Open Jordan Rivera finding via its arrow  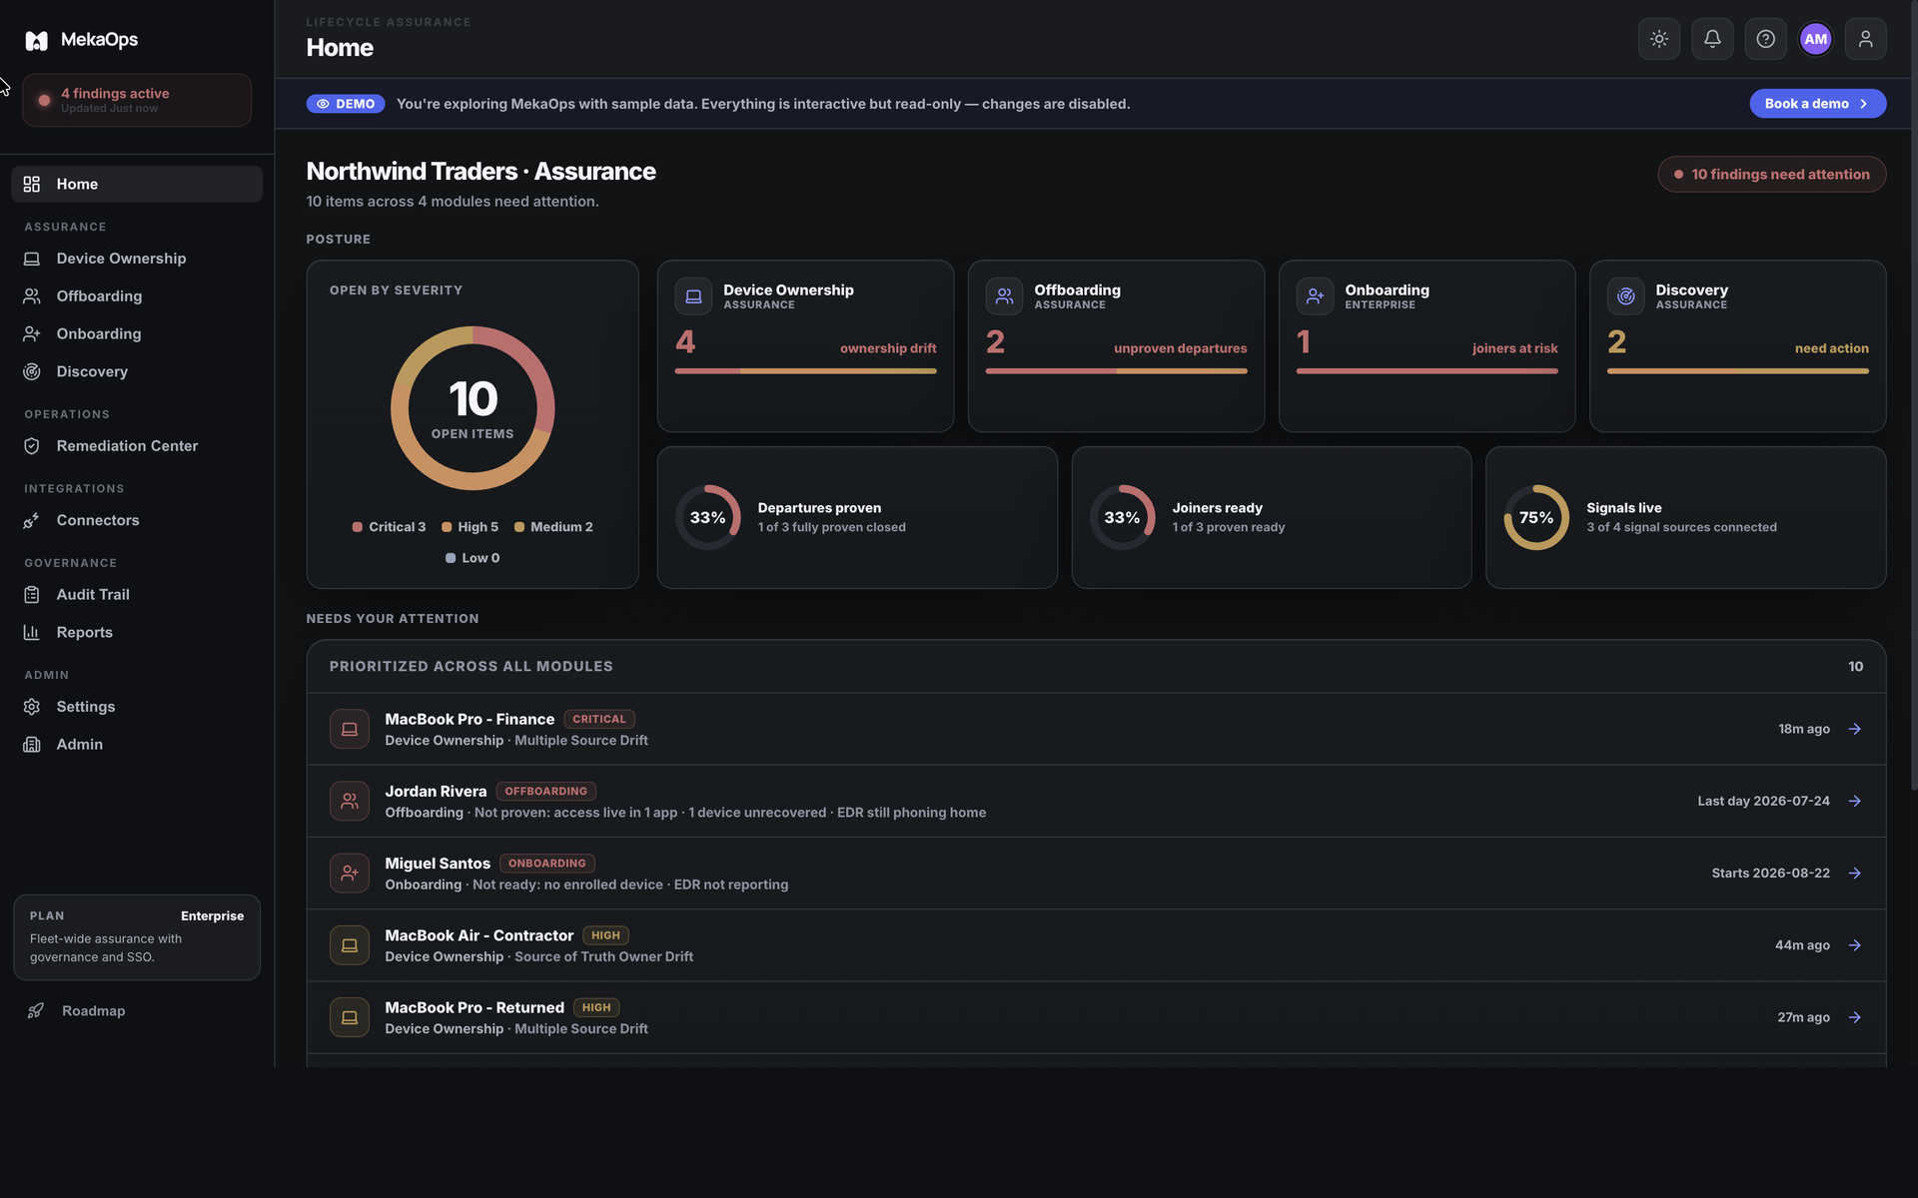[1855, 801]
